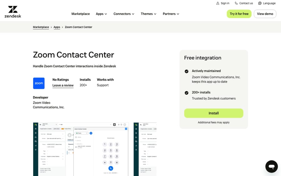
Task: Expand the Apps dropdown menu
Action: (x=101, y=14)
